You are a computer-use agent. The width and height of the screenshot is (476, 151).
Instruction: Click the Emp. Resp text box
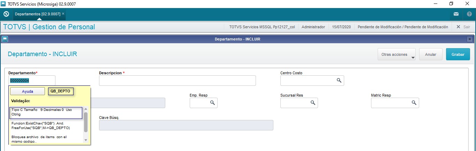point(204,103)
